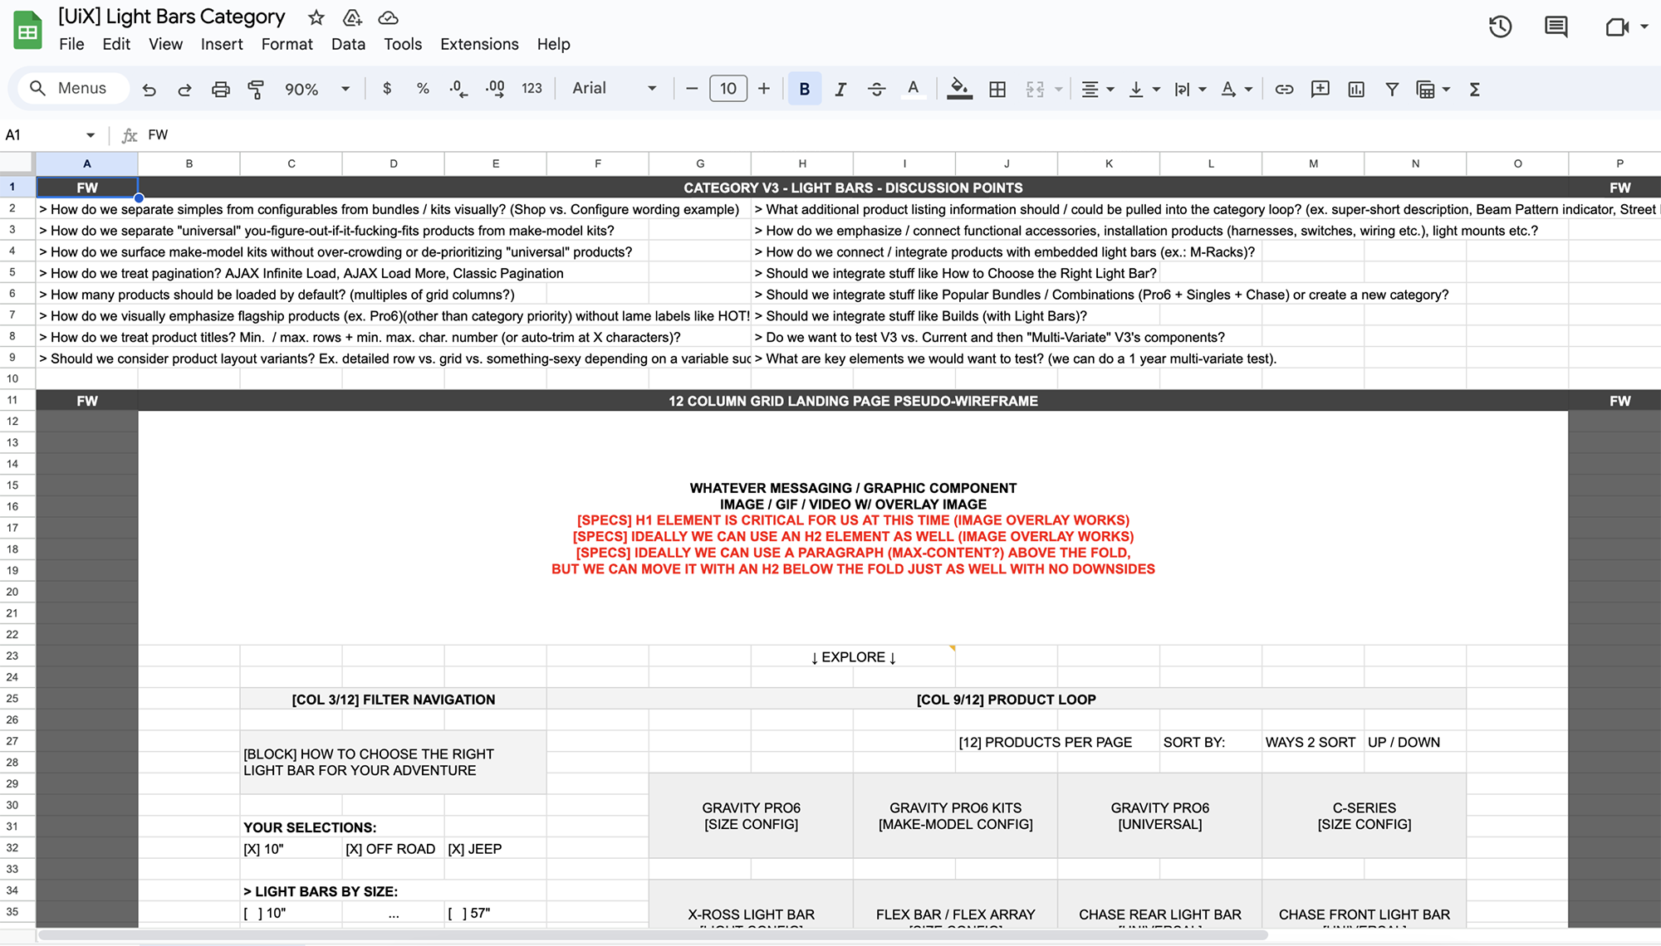Select the EXPLORE cell
The width and height of the screenshot is (1661, 946).
pyautogui.click(x=853, y=656)
